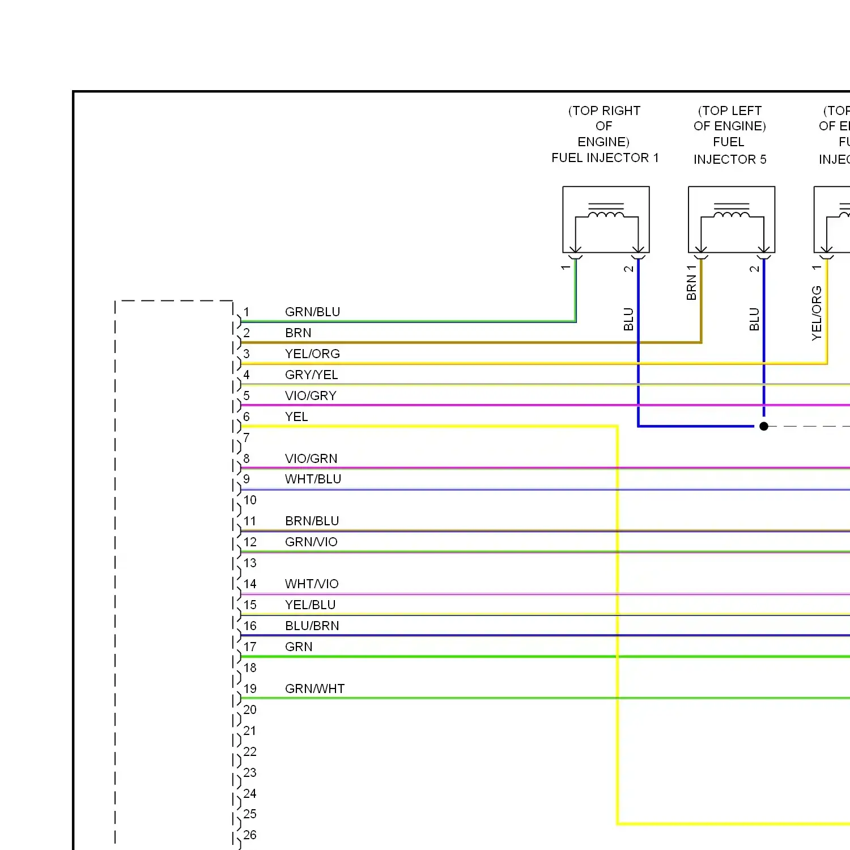Click the YEL wire label at pin 6

tap(296, 417)
